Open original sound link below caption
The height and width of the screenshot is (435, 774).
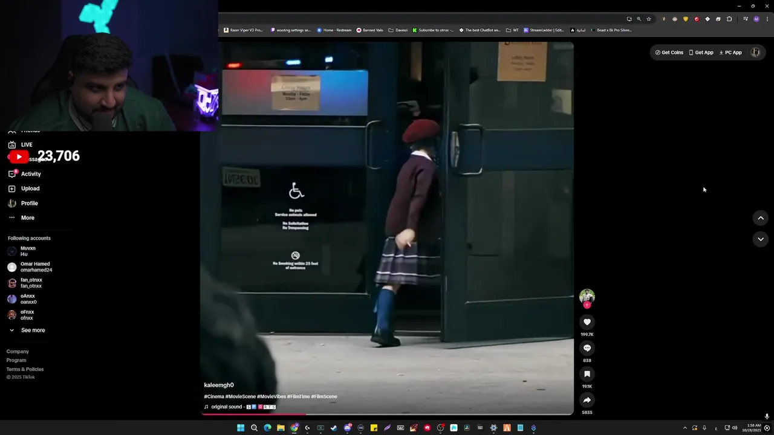click(x=240, y=407)
